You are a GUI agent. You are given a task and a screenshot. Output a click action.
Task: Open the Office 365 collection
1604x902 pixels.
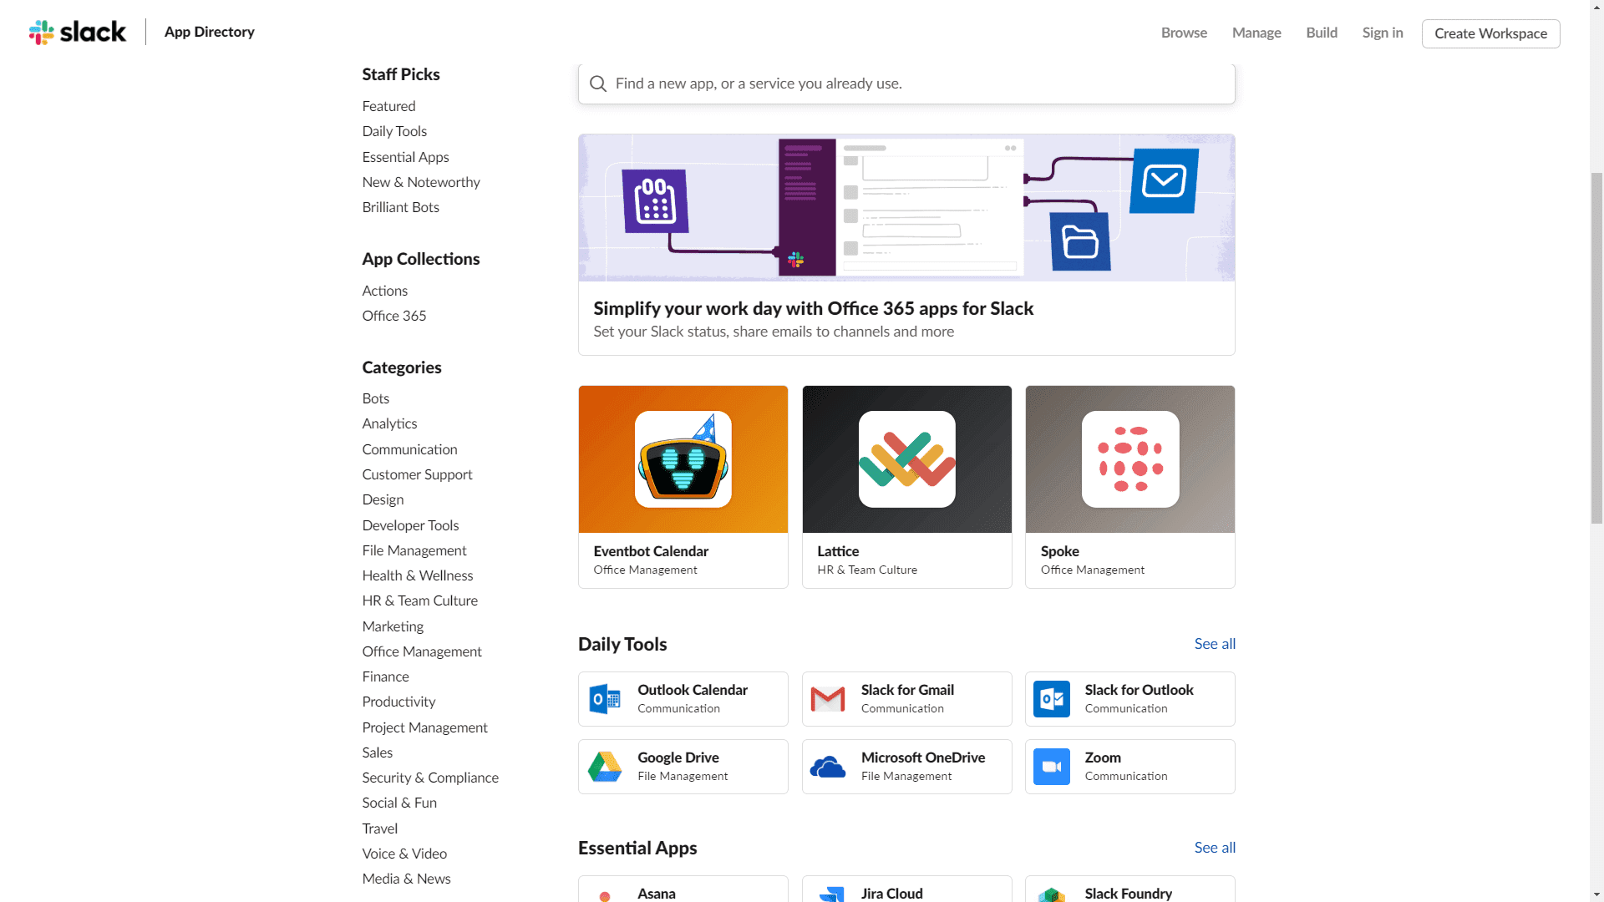[x=393, y=316]
